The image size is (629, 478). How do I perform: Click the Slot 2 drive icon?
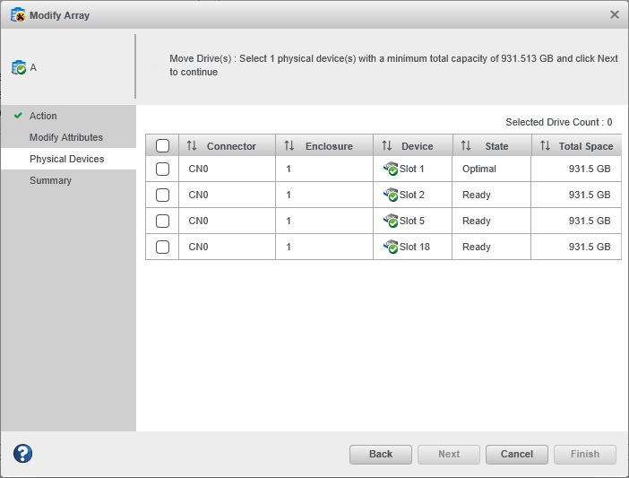coord(390,195)
